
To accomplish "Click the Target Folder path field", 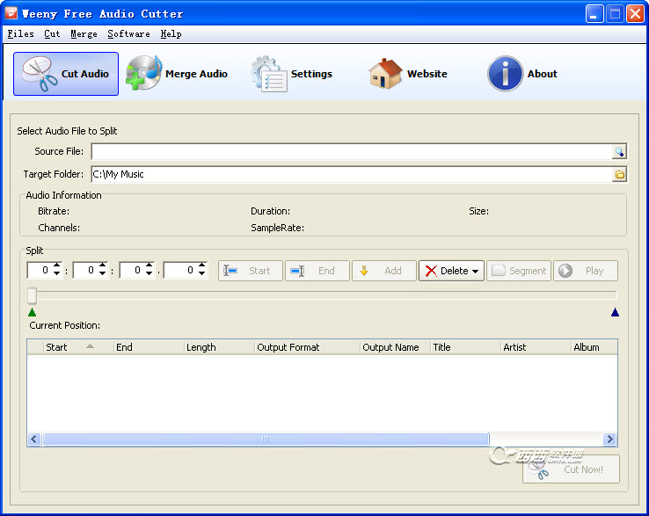I will [x=352, y=175].
